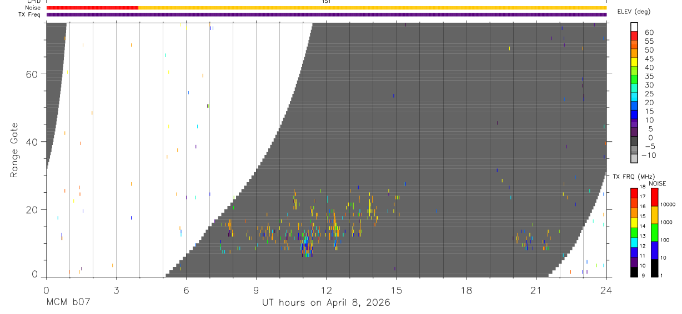Click the '13' value on TX FRQ colorbar
The image size is (682, 314).
[x=643, y=236]
